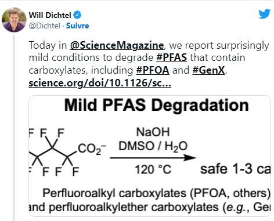Open the science.org DOI link
Image resolution: width=274 pixels, height=221 pixels.
point(100,83)
